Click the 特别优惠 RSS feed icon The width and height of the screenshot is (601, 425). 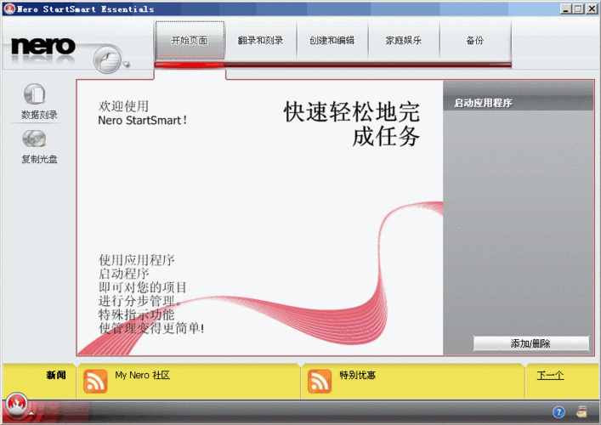coord(320,381)
